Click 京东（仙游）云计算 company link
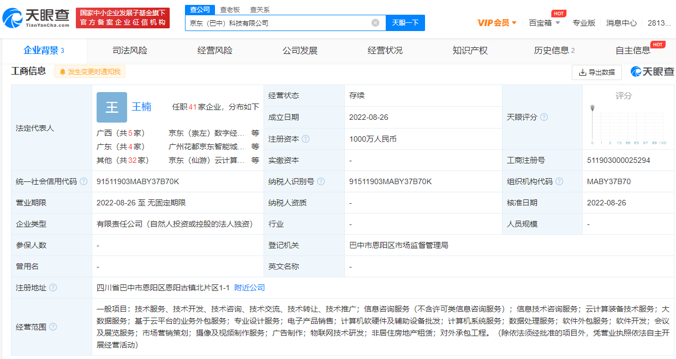 207,160
